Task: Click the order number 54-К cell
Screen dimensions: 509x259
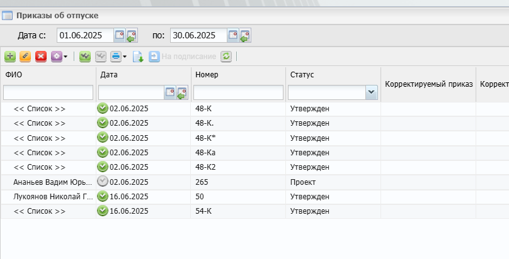Action: click(x=238, y=211)
